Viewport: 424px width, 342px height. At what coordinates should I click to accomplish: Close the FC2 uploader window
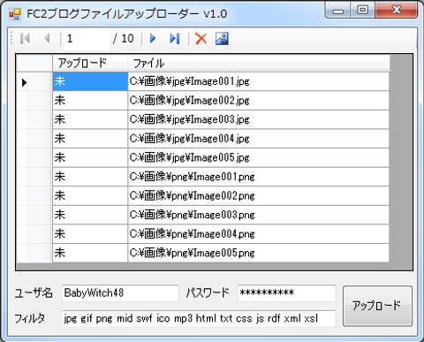click(397, 11)
